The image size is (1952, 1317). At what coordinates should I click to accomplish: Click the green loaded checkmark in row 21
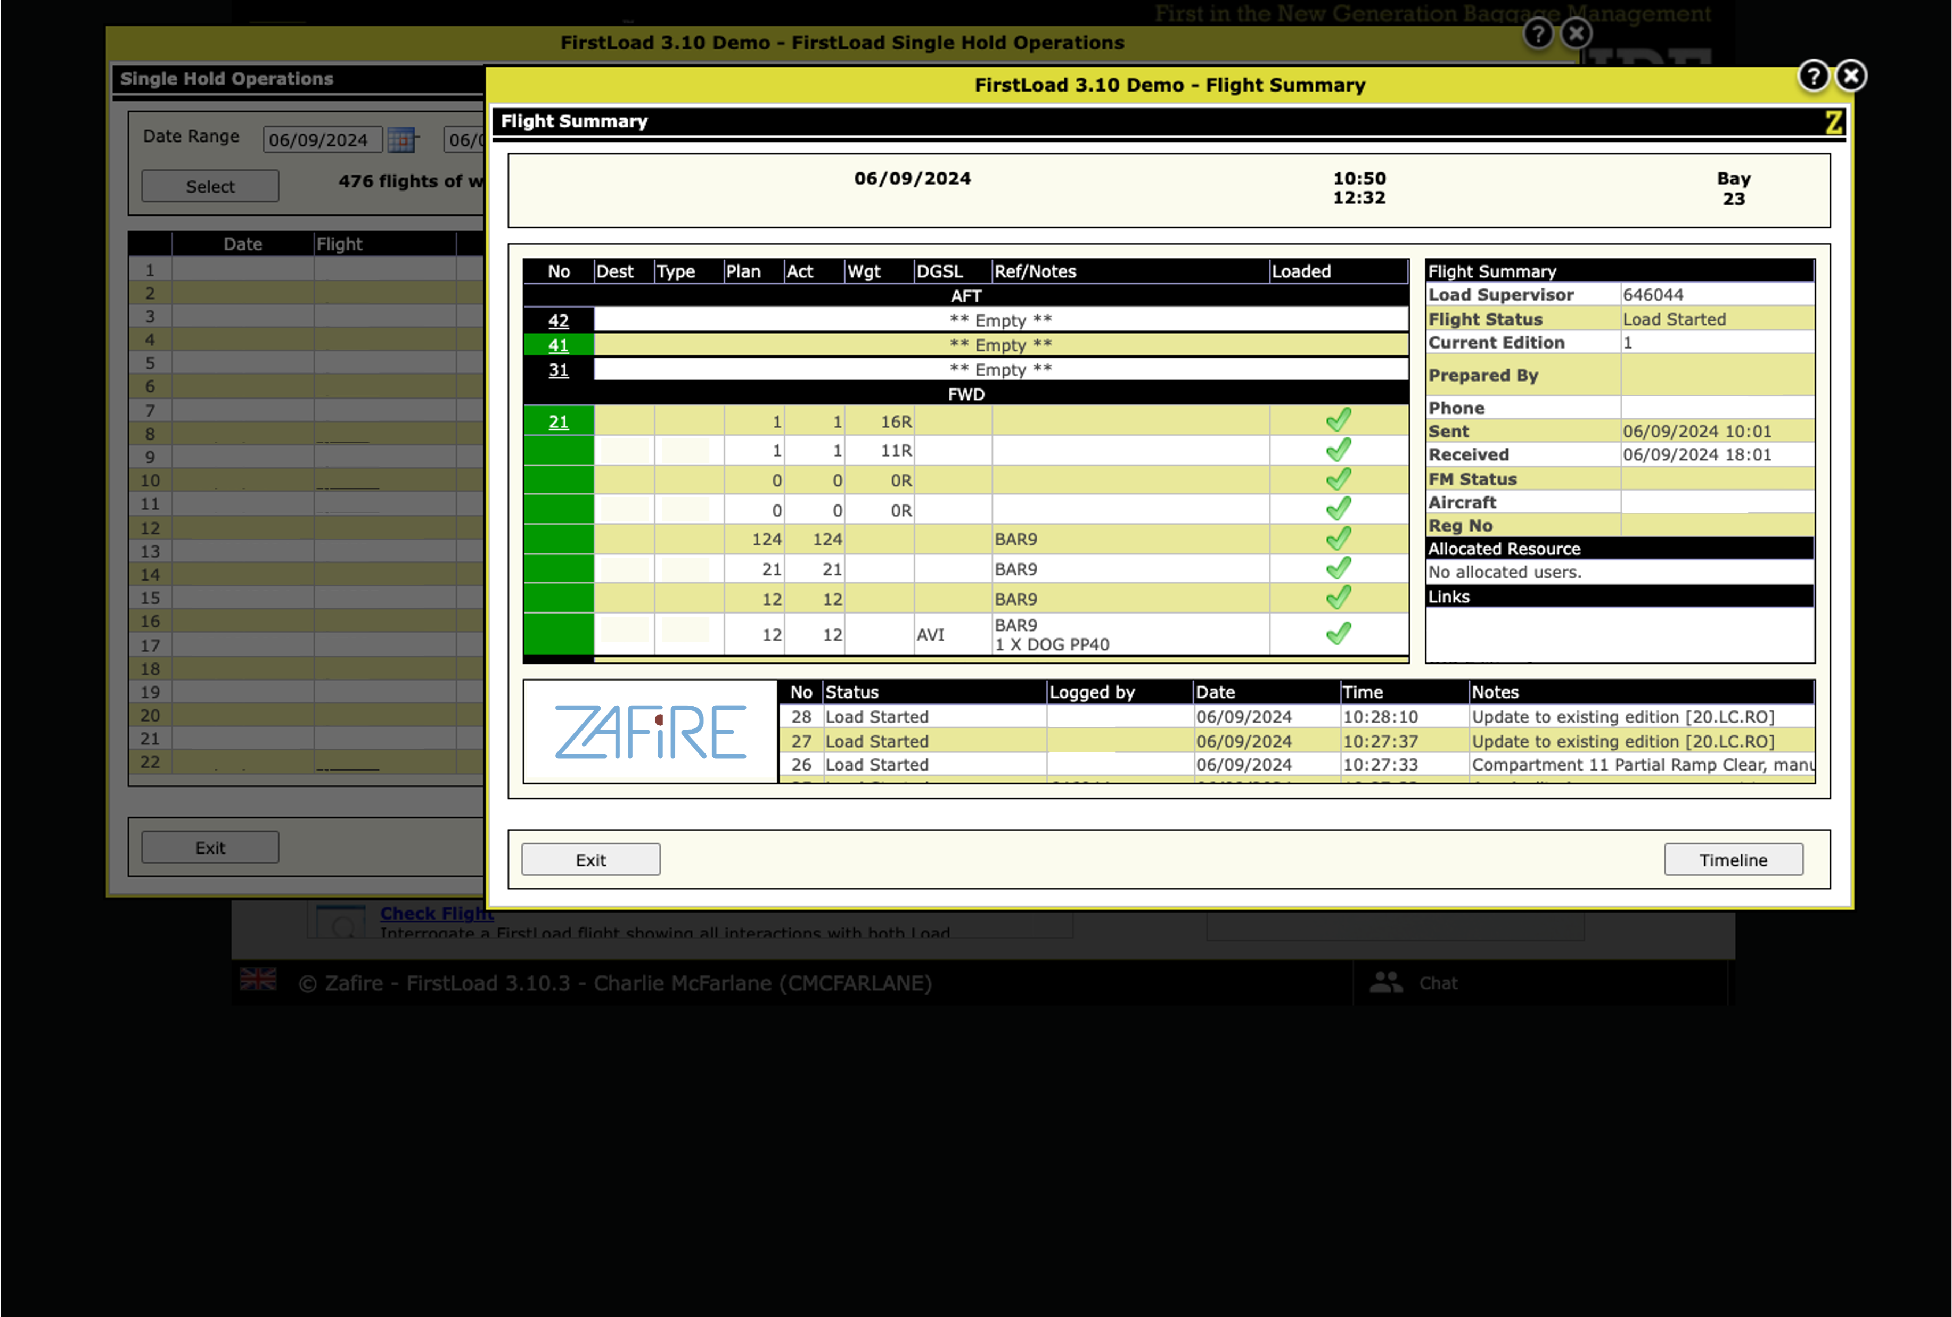pyautogui.click(x=1338, y=420)
